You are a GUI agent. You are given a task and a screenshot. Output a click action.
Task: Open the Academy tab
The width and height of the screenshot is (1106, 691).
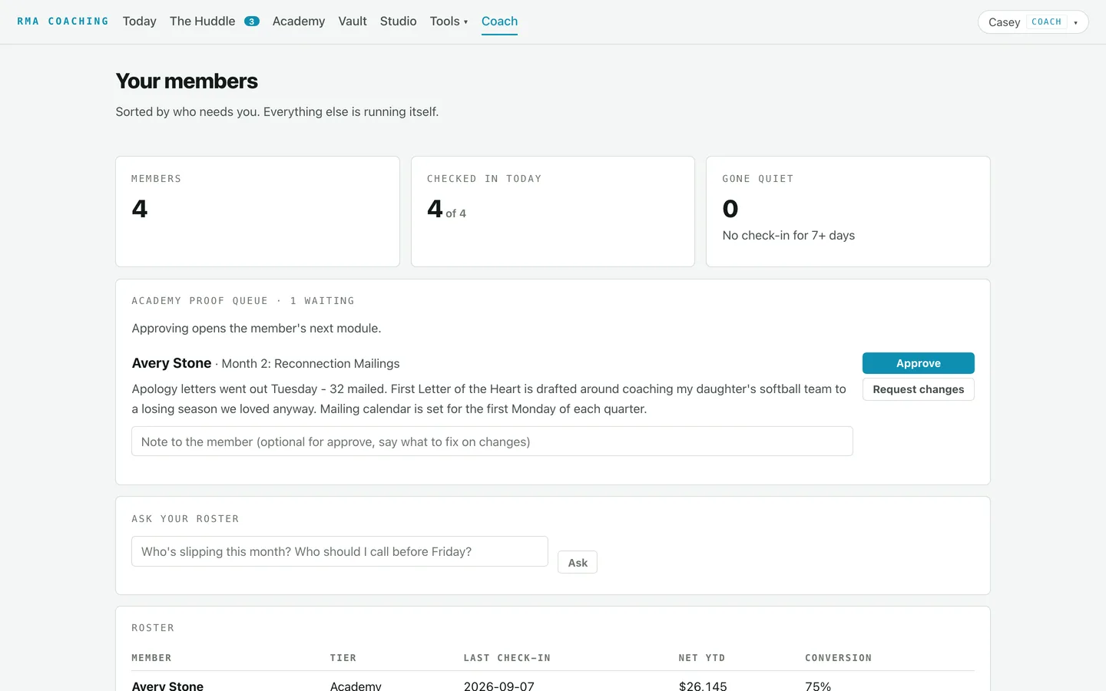point(299,21)
